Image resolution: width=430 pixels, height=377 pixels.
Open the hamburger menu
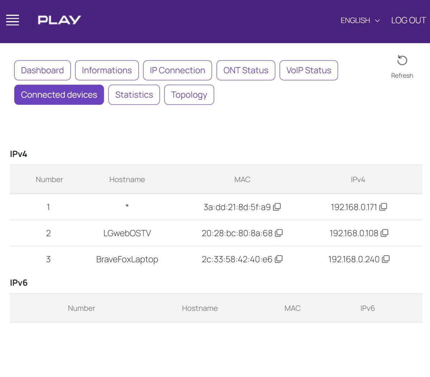pos(13,20)
